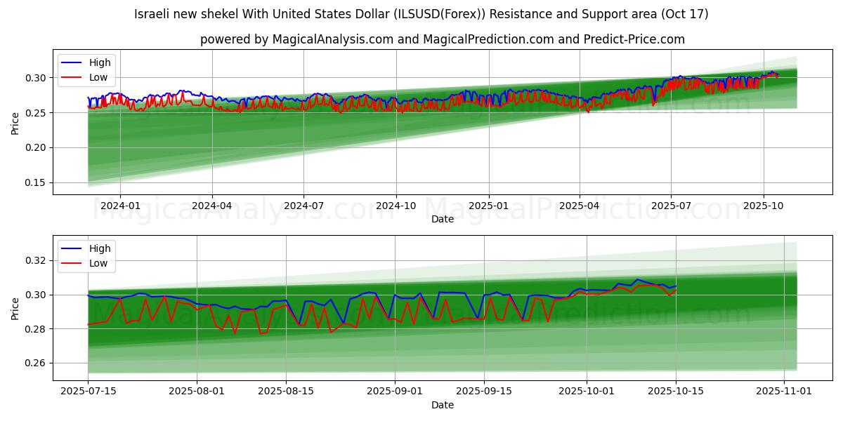Click the red Low line swatch in top legend

(x=72, y=77)
